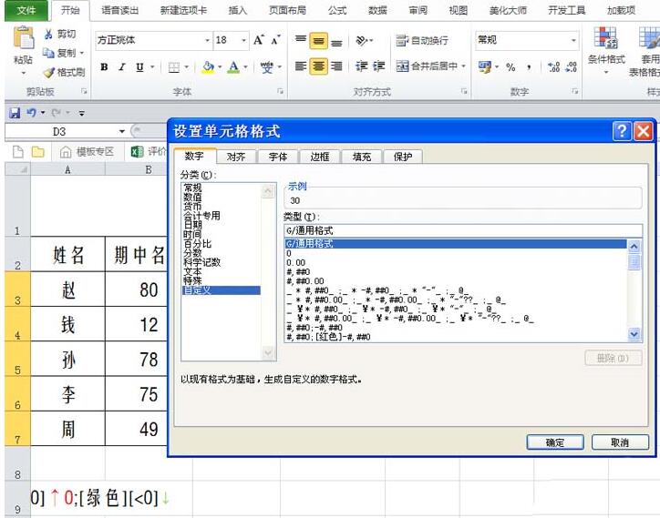Apply the fill color bucket
Image resolution: width=660 pixels, height=518 pixels.
(208, 66)
